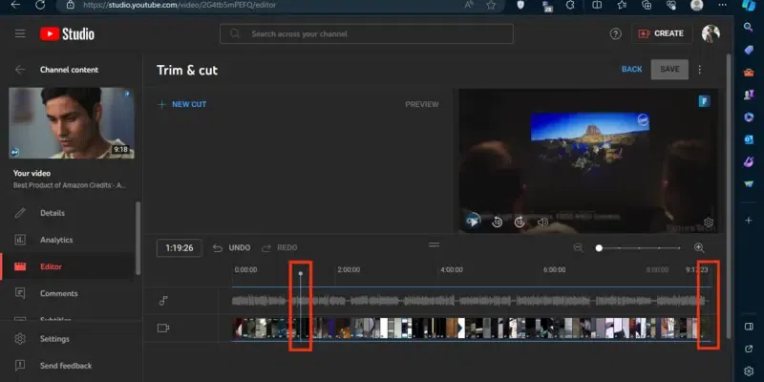This screenshot has height=382, width=764.
Task: Click the video filmstrip track
Action: [x=470, y=328]
